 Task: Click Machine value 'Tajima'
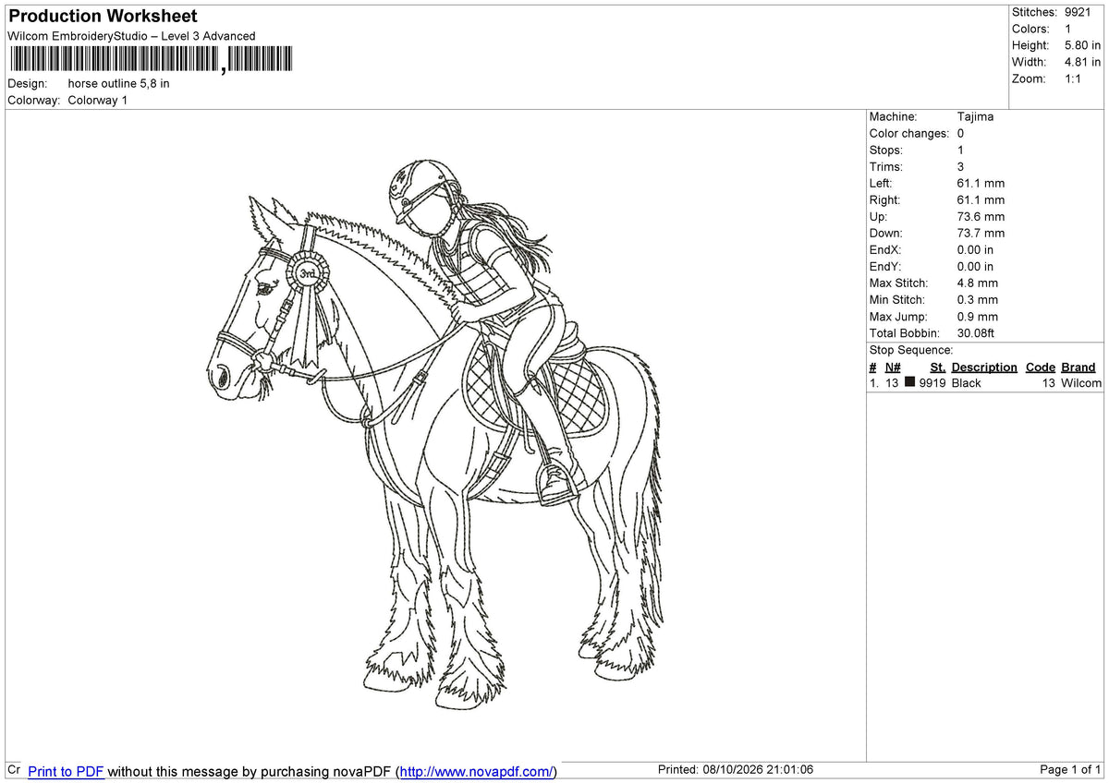coord(976,116)
